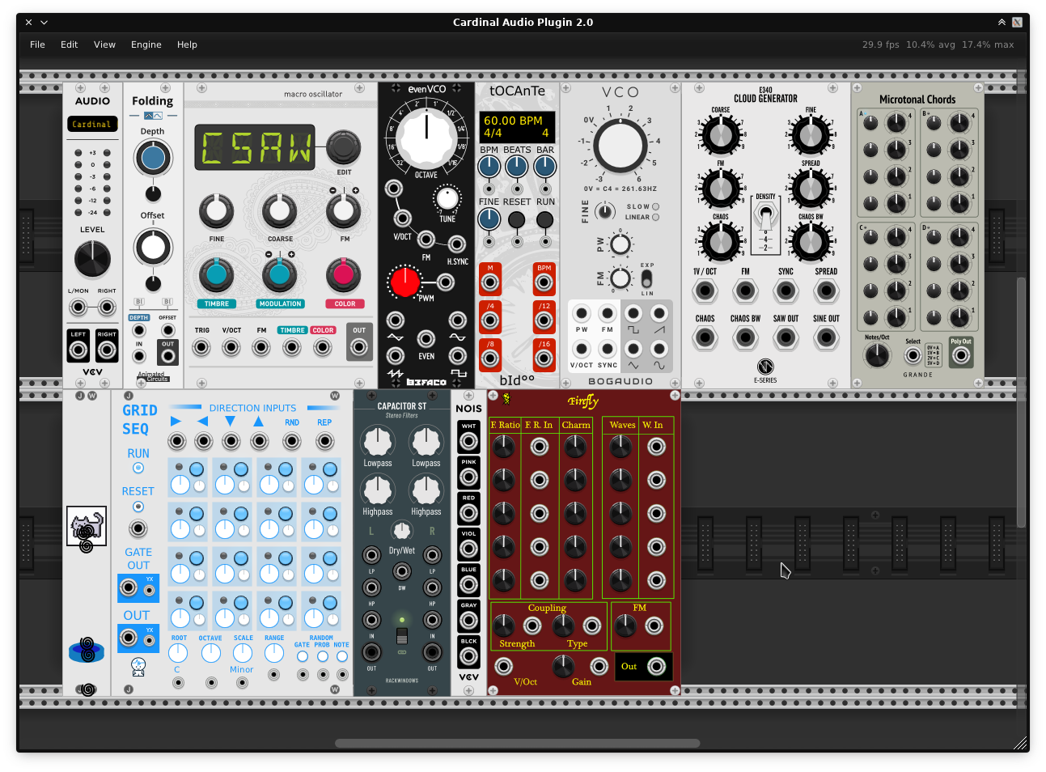
Task: Click the REP direction input jack on Grid Seq
Action: pos(324,441)
